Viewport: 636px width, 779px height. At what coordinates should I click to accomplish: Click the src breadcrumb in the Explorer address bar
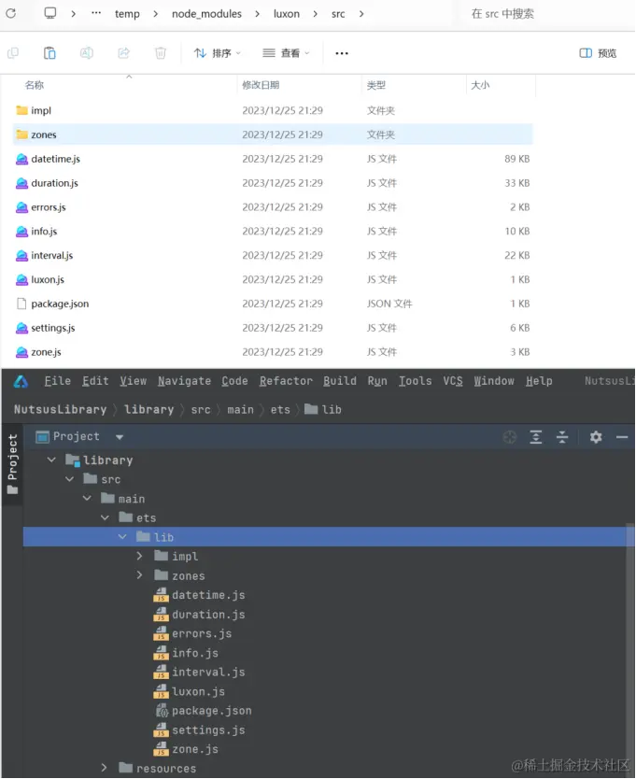[x=338, y=14]
